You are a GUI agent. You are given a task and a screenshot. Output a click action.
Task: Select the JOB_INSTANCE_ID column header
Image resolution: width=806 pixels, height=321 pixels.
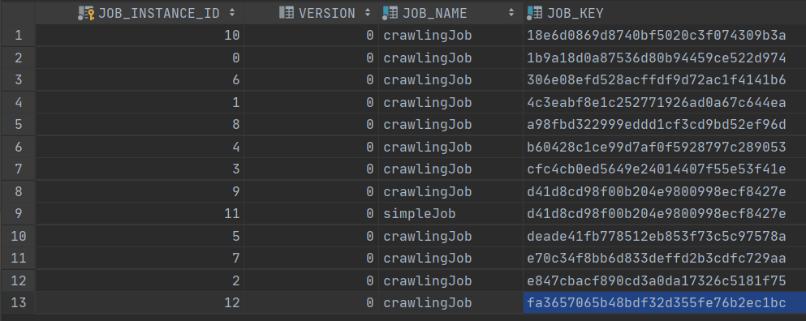coord(140,13)
